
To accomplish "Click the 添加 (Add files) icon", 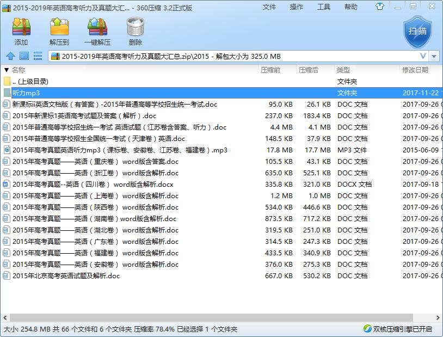I will (x=21, y=31).
